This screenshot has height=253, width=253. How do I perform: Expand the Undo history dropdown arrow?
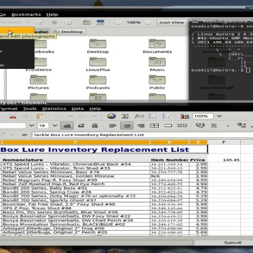pyautogui.click(x=71, y=116)
